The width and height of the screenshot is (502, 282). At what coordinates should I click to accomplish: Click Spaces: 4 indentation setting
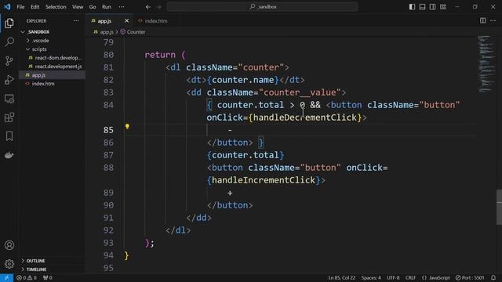371,278
